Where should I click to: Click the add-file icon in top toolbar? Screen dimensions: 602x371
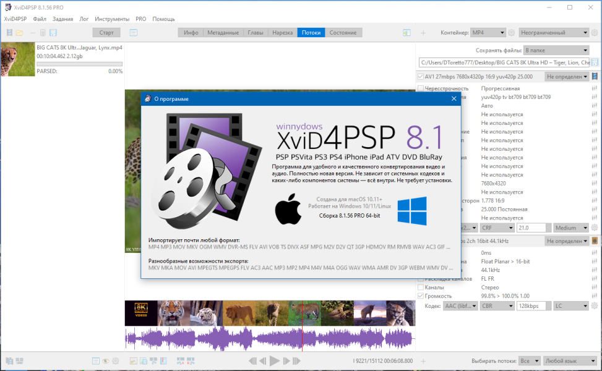coord(9,33)
